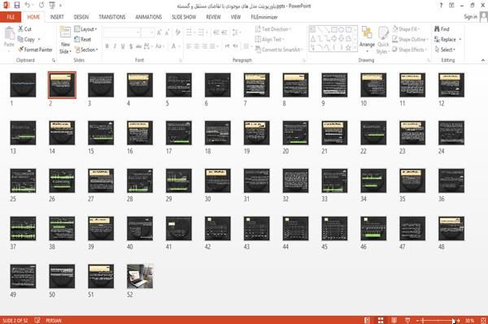This screenshot has width=488, height=324.
Task: Click the Find button in Editing group
Action: click(x=442, y=29)
